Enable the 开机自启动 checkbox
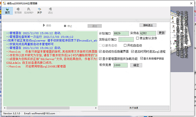196x117 pixels. 125,45
